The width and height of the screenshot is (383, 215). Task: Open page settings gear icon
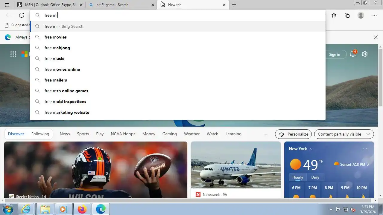click(364, 54)
